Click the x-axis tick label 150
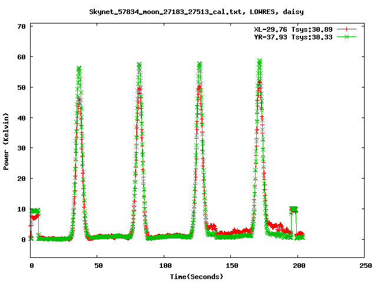This screenshot has height=282, width=377. 232,266
